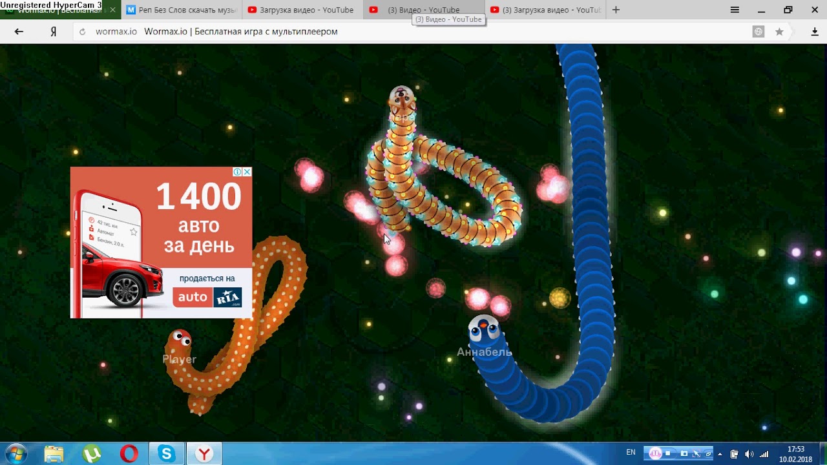This screenshot has height=465, width=827.
Task: Click Show Desktop strip
Action: click(822, 453)
